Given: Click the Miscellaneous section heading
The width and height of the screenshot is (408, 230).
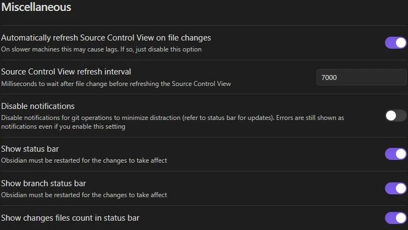Looking at the screenshot, I should tap(36, 8).
